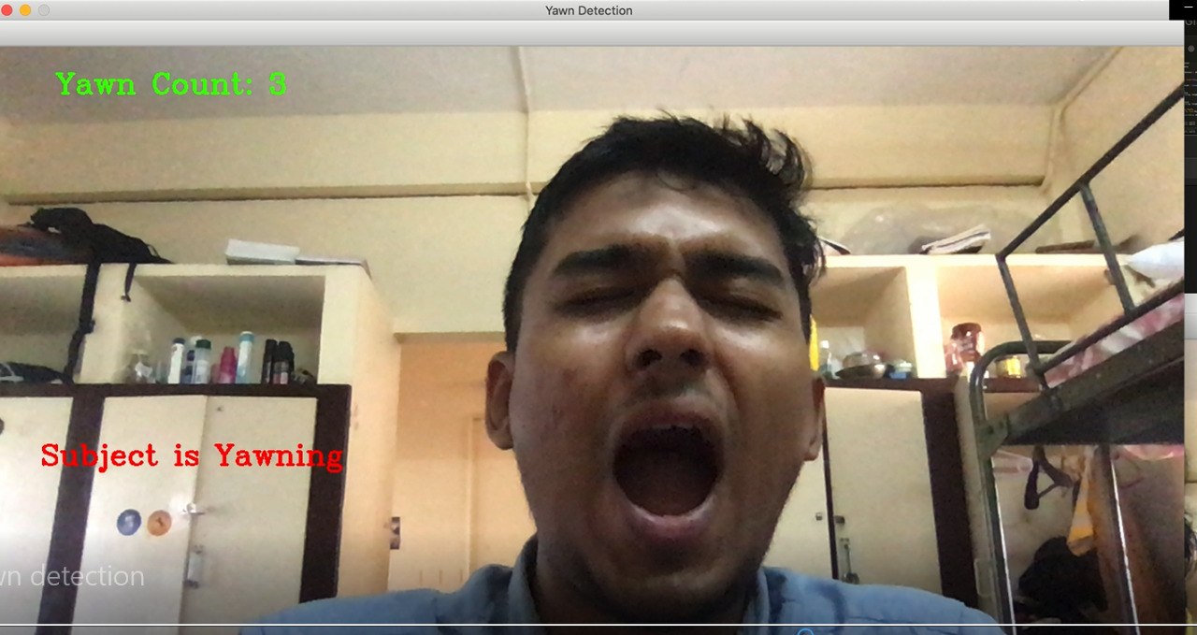Click the Yawn Detection title bar text
1197x635 pixels.
click(588, 10)
